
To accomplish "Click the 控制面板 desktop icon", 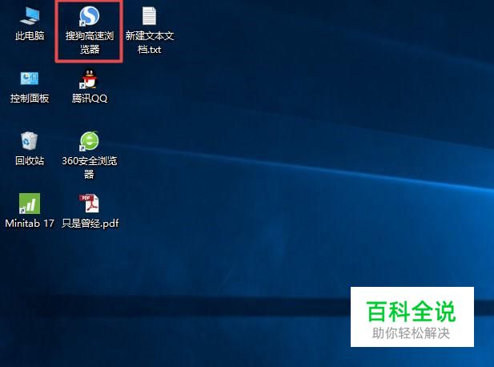I will (30, 79).
